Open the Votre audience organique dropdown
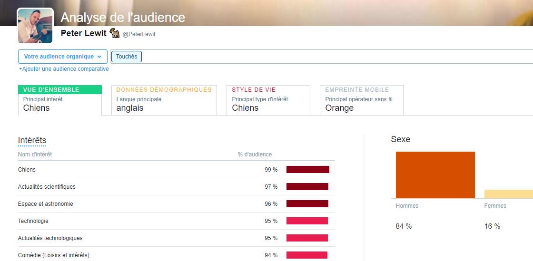This screenshot has width=533, height=261. click(63, 57)
